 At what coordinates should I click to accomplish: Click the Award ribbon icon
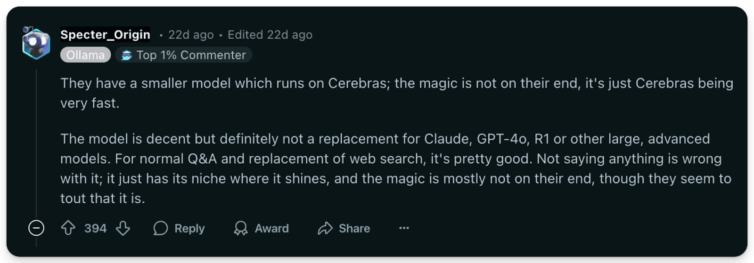pyautogui.click(x=241, y=228)
